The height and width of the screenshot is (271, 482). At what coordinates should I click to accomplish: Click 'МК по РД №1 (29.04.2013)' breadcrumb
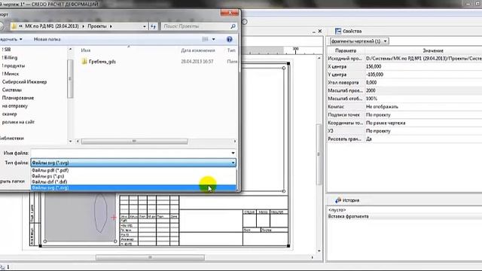tap(52, 26)
